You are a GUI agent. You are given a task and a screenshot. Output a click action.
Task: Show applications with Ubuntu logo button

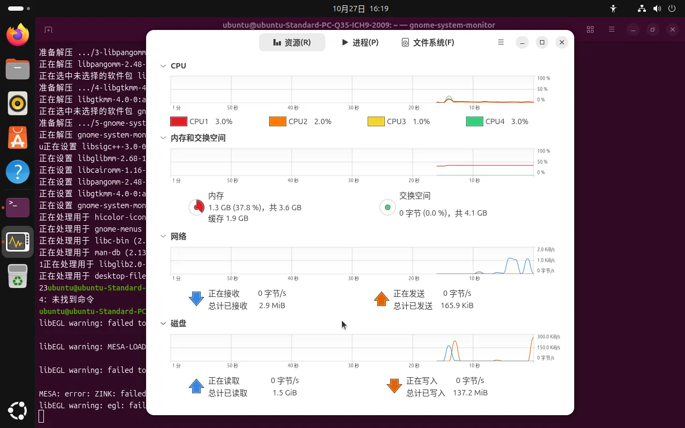(18, 410)
